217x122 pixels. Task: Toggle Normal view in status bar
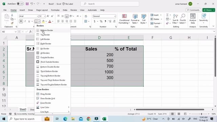tap(172, 114)
